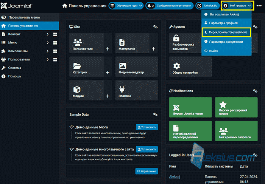Open the Медиа-менеджер tile
265x184 pixels.
click(137, 66)
